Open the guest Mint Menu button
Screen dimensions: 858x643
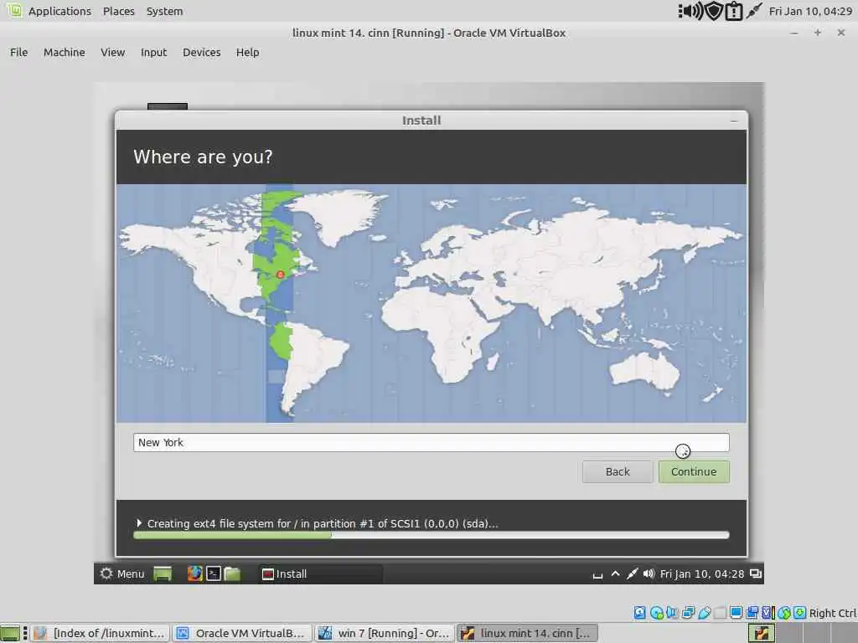point(122,574)
